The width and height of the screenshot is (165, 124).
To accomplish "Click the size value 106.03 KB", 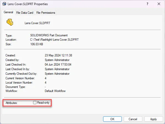I will pos(37,44).
